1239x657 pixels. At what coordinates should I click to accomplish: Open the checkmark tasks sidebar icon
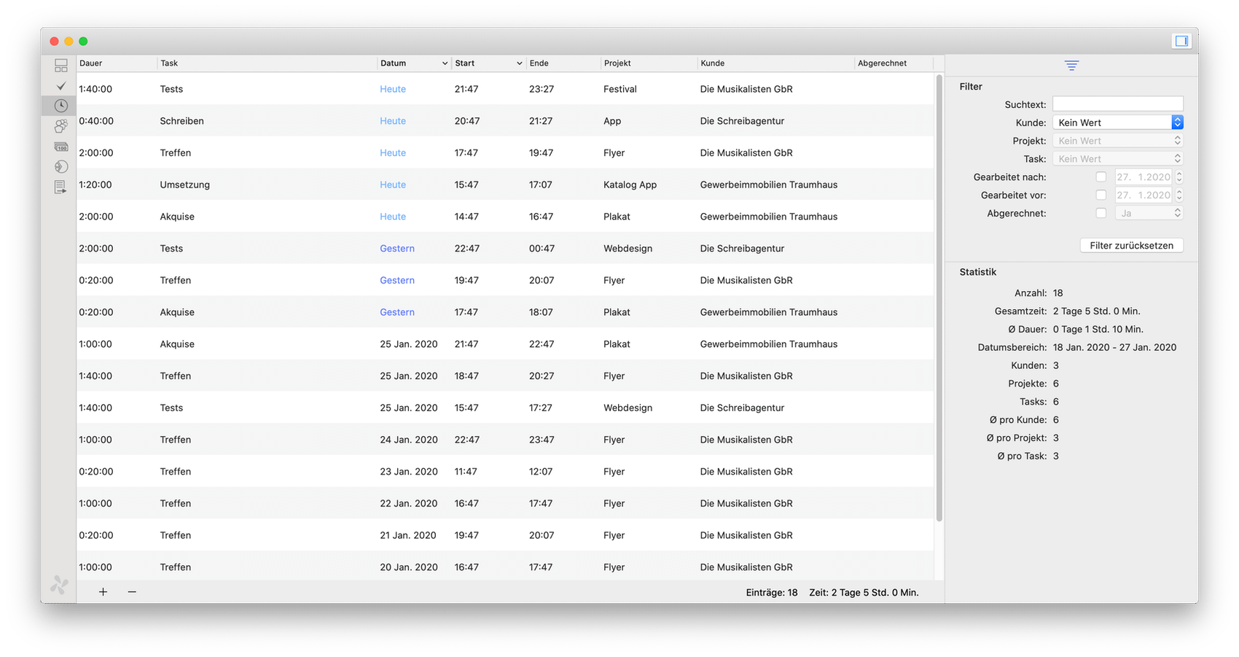click(x=61, y=86)
